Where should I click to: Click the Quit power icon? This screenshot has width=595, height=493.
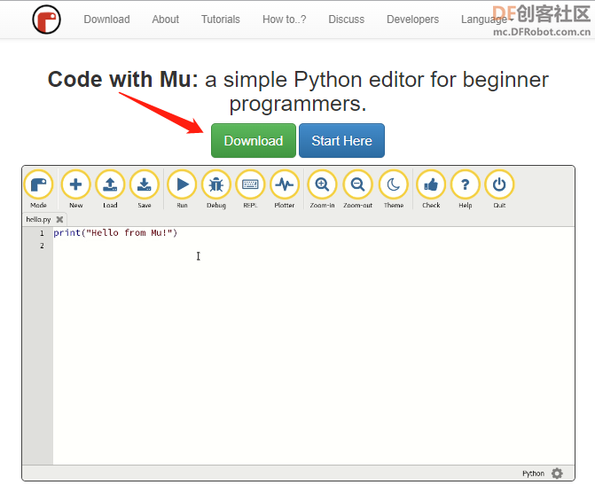click(x=499, y=184)
